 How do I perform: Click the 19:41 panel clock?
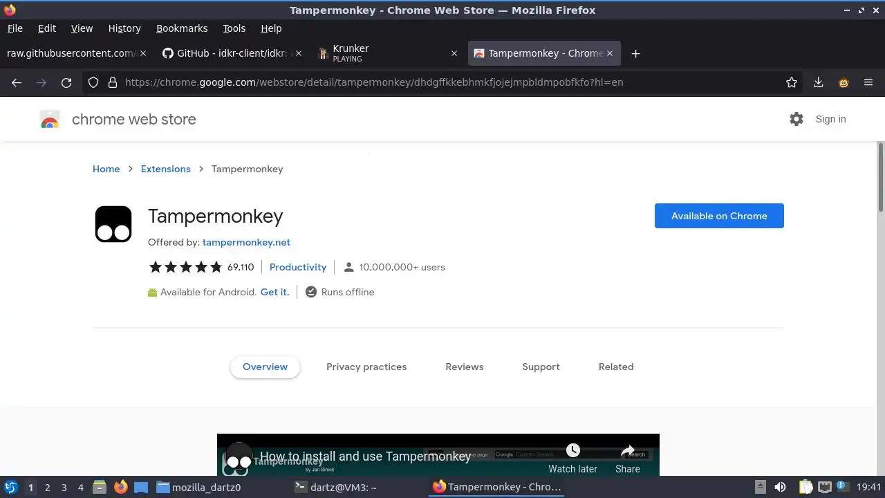869,487
